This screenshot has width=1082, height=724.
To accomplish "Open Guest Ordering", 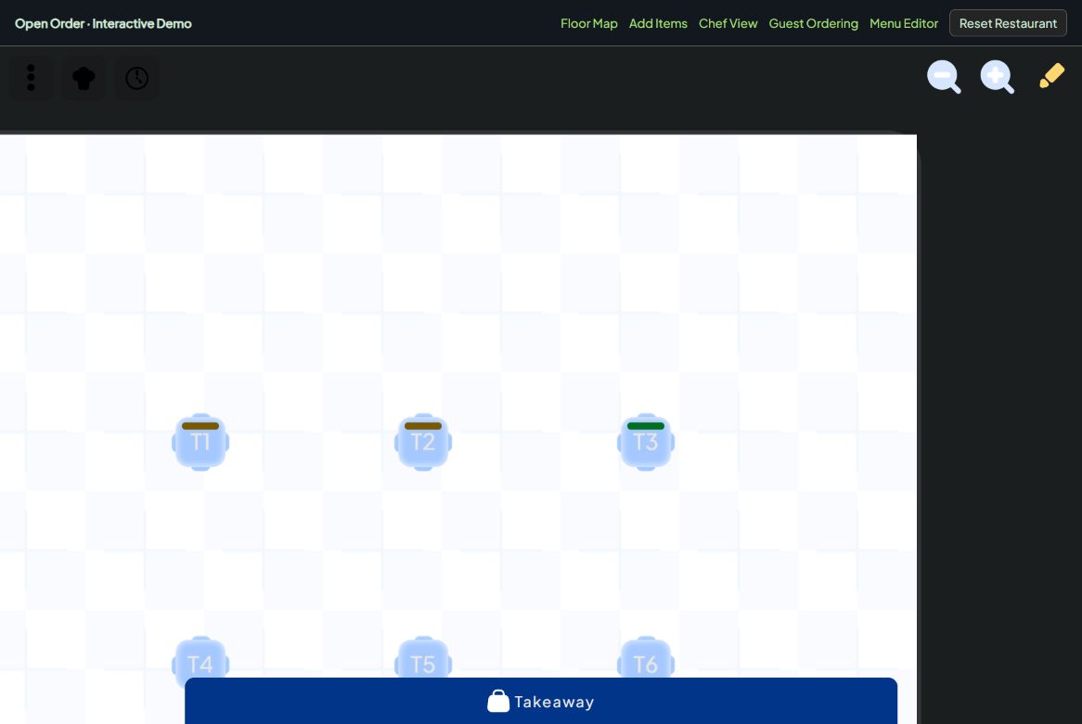I will coord(813,23).
